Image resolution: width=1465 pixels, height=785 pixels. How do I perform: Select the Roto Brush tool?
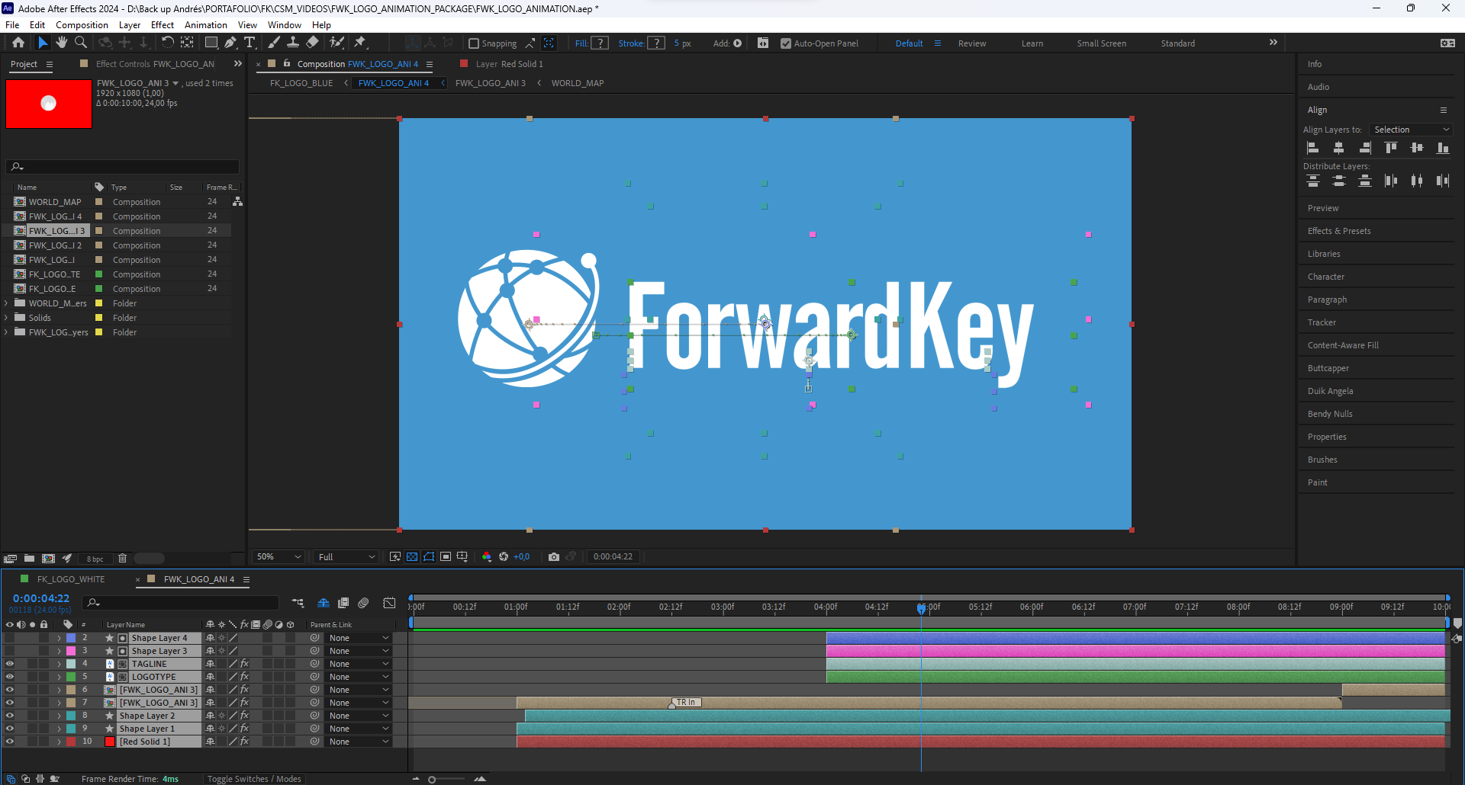pyautogui.click(x=336, y=43)
